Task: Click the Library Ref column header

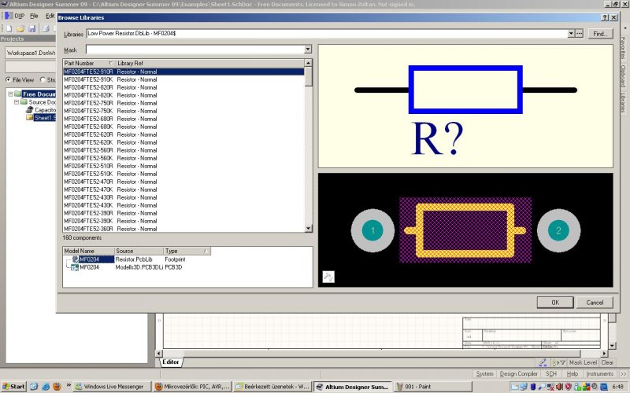Action: pos(209,64)
